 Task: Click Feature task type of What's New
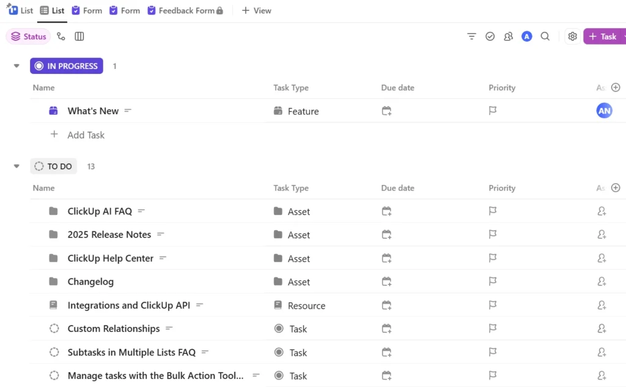(296, 111)
